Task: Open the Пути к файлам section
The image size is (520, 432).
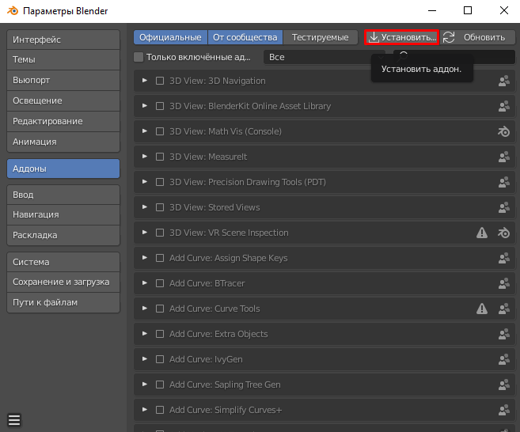Action: (63, 303)
